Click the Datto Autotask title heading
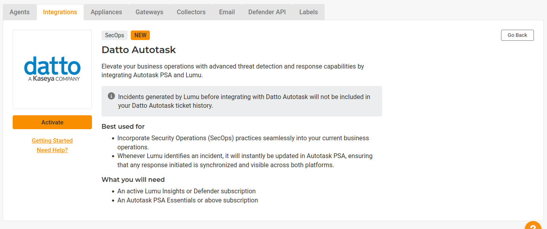 pos(139,50)
